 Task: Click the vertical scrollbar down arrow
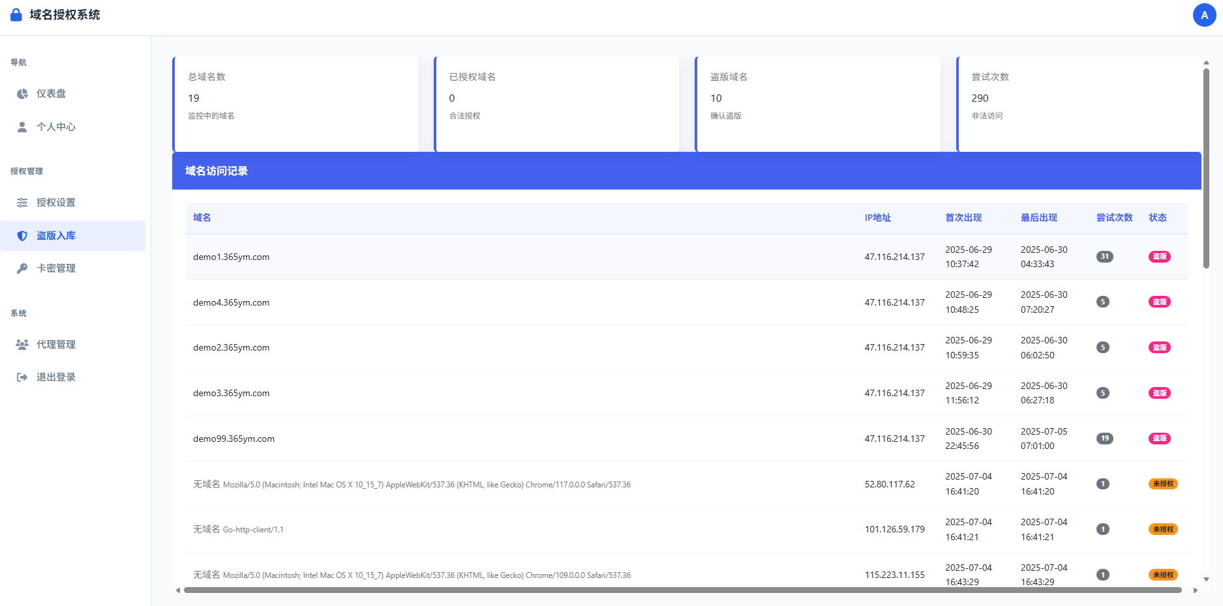1206,579
